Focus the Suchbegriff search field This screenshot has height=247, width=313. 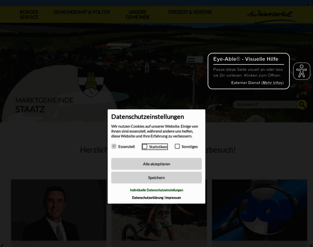coord(265,105)
